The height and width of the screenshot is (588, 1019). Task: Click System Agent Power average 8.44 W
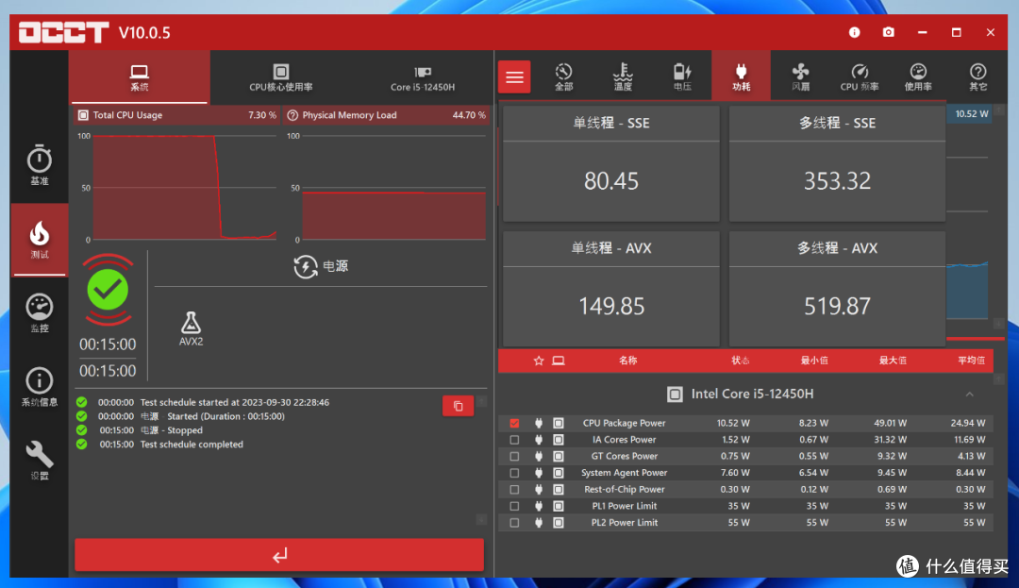[x=970, y=473]
